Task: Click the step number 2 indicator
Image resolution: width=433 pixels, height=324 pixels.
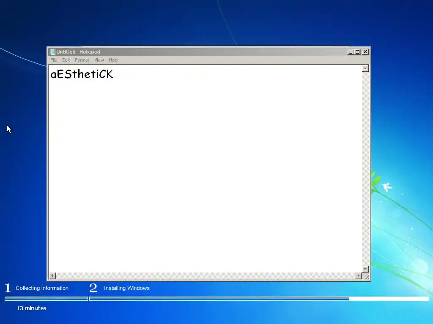Action: pos(93,288)
